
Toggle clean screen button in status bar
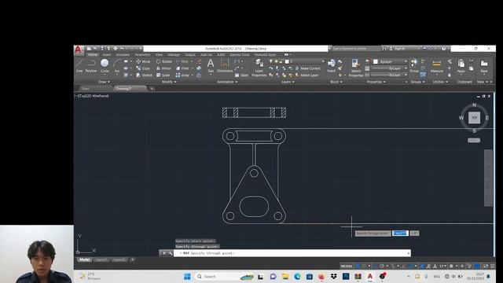(486, 266)
